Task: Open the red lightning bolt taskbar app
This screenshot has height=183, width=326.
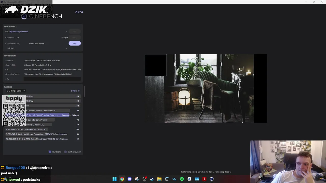Action: pyautogui.click(x=204, y=179)
